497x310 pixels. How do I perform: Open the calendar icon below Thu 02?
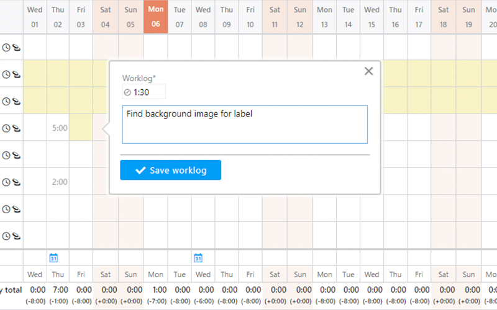coord(53,258)
